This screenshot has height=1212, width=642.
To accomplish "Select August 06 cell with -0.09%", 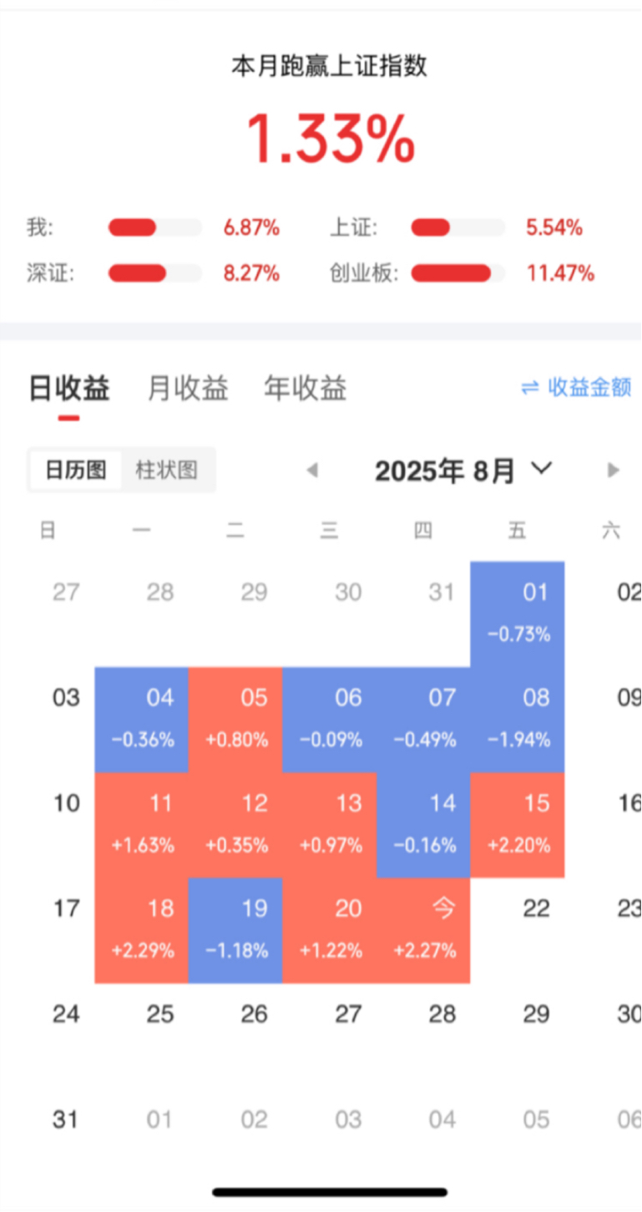I will 330,720.
